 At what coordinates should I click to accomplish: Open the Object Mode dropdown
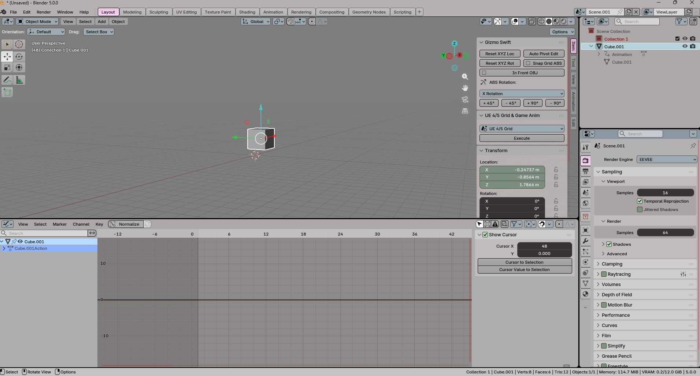(x=37, y=22)
